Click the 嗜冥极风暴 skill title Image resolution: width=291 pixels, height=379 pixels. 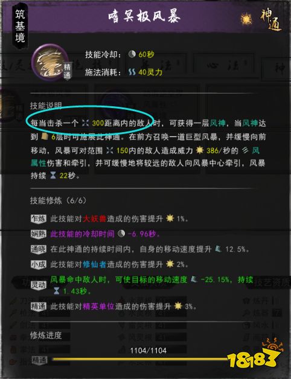[144, 17]
